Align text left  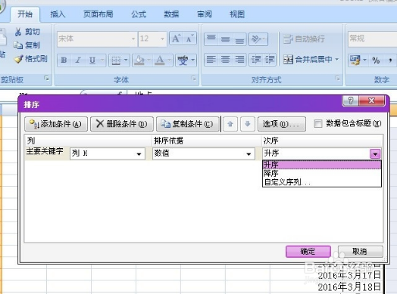[211, 60]
